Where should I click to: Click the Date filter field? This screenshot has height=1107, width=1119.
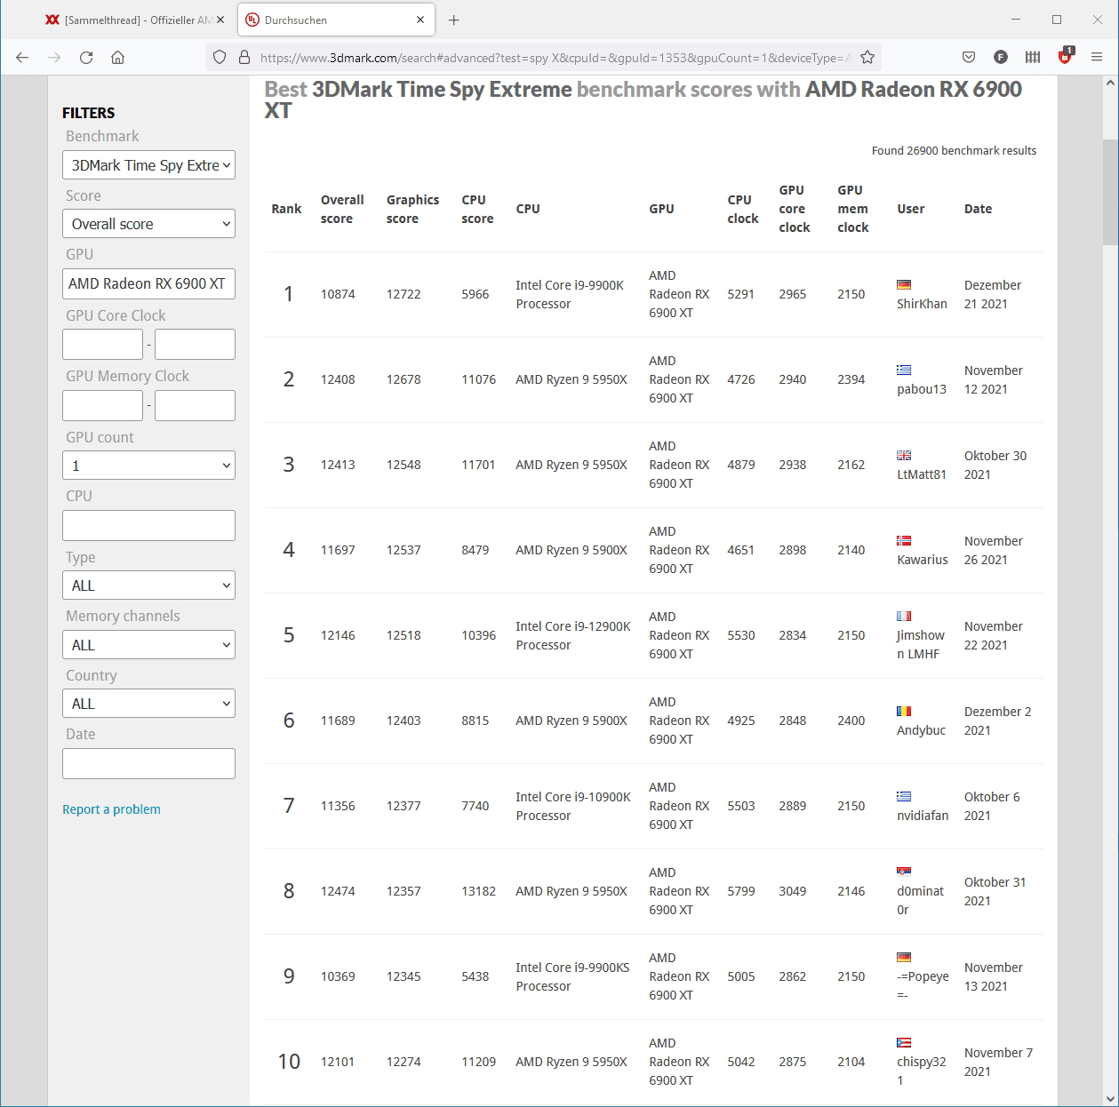click(148, 764)
